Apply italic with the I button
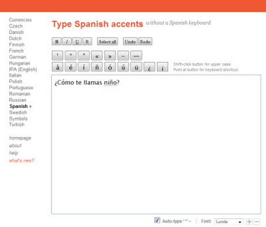The image size is (266, 227). (67, 42)
